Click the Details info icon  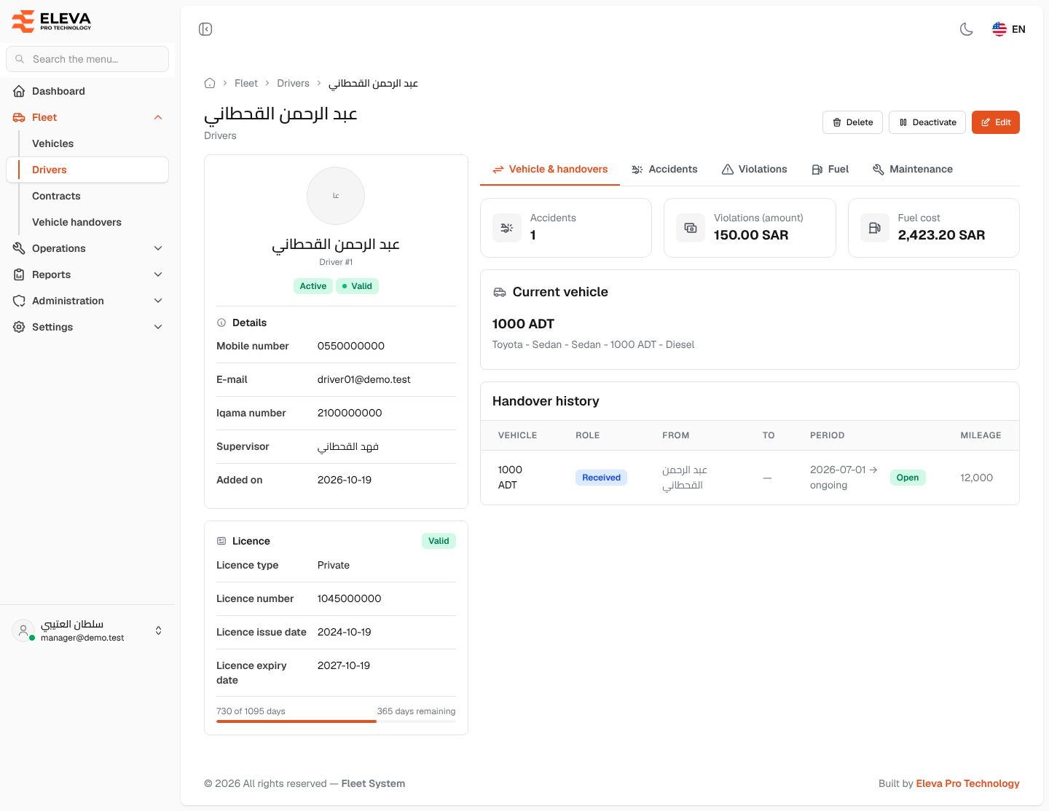221,323
